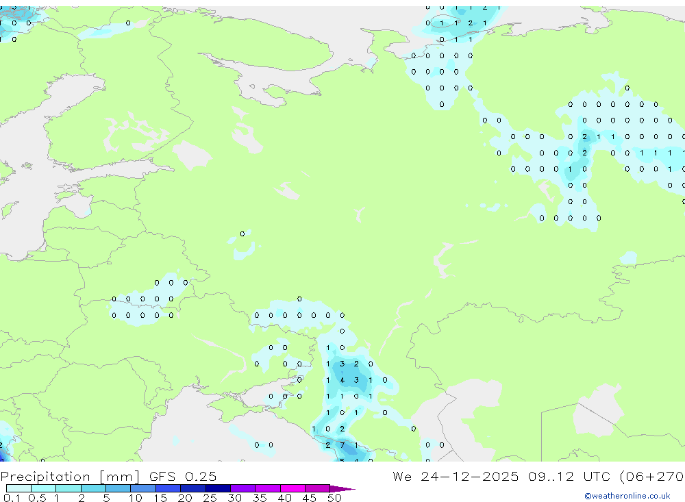Click the 'We 24-12-2025' date text

456,476
